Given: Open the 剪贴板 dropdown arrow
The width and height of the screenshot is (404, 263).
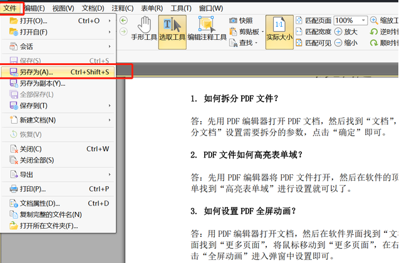Looking at the screenshot, I should click(x=262, y=32).
